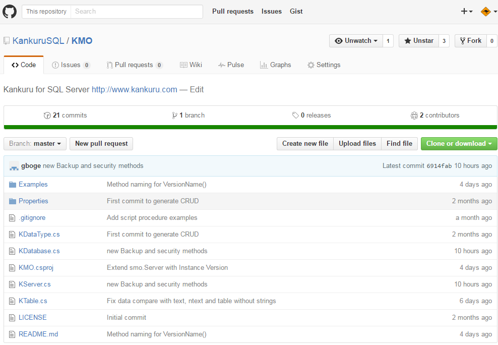This screenshot has width=498, height=345.
Task: Unstar the repository
Action: click(418, 41)
